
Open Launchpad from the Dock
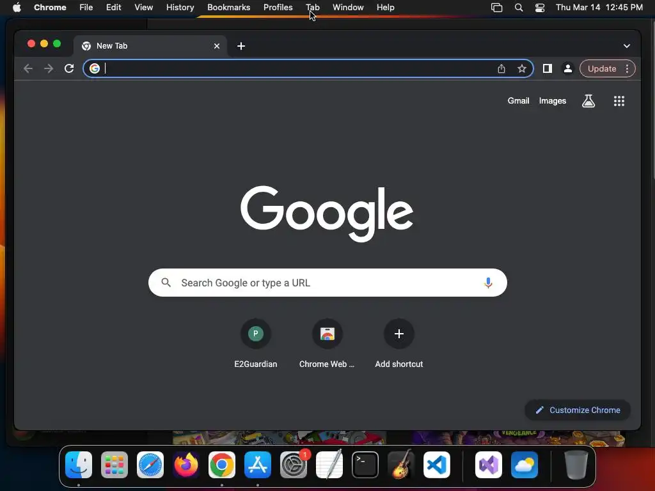[114, 465]
